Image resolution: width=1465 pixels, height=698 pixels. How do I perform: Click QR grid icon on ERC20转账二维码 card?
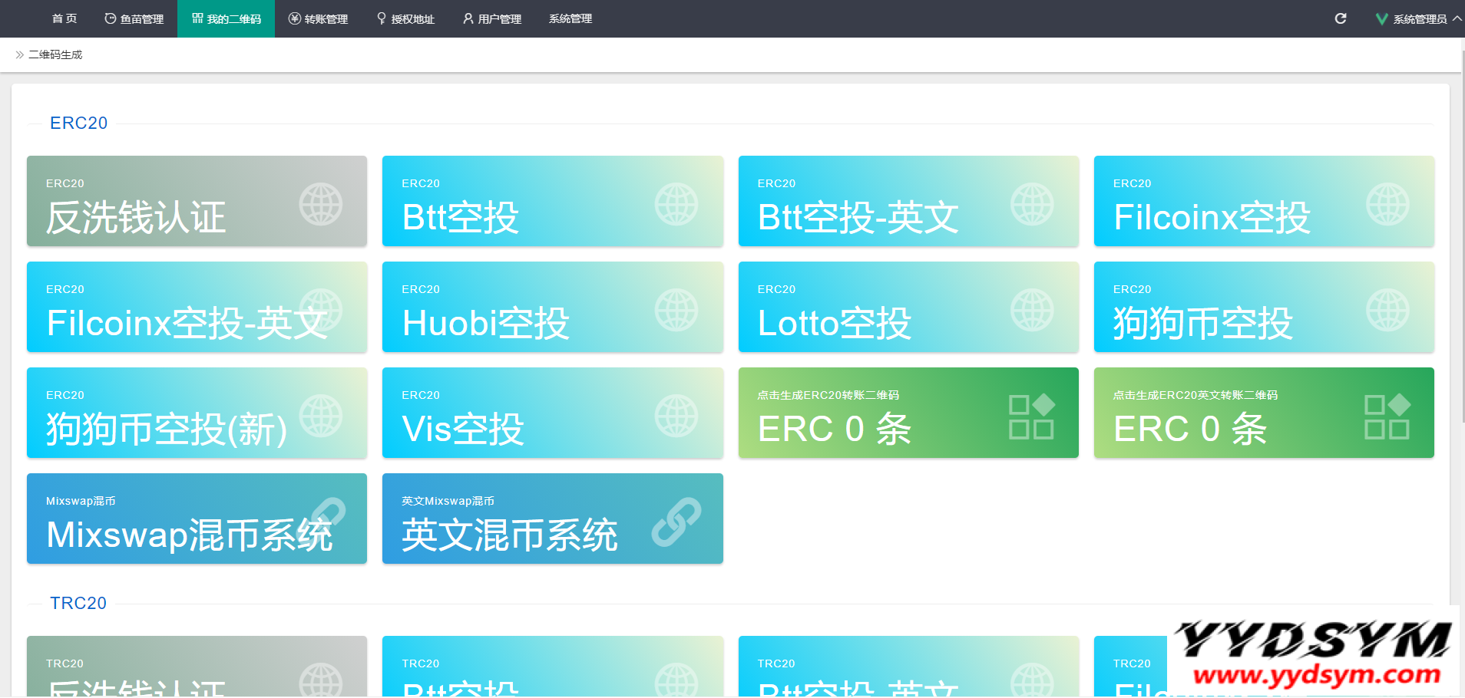1031,416
